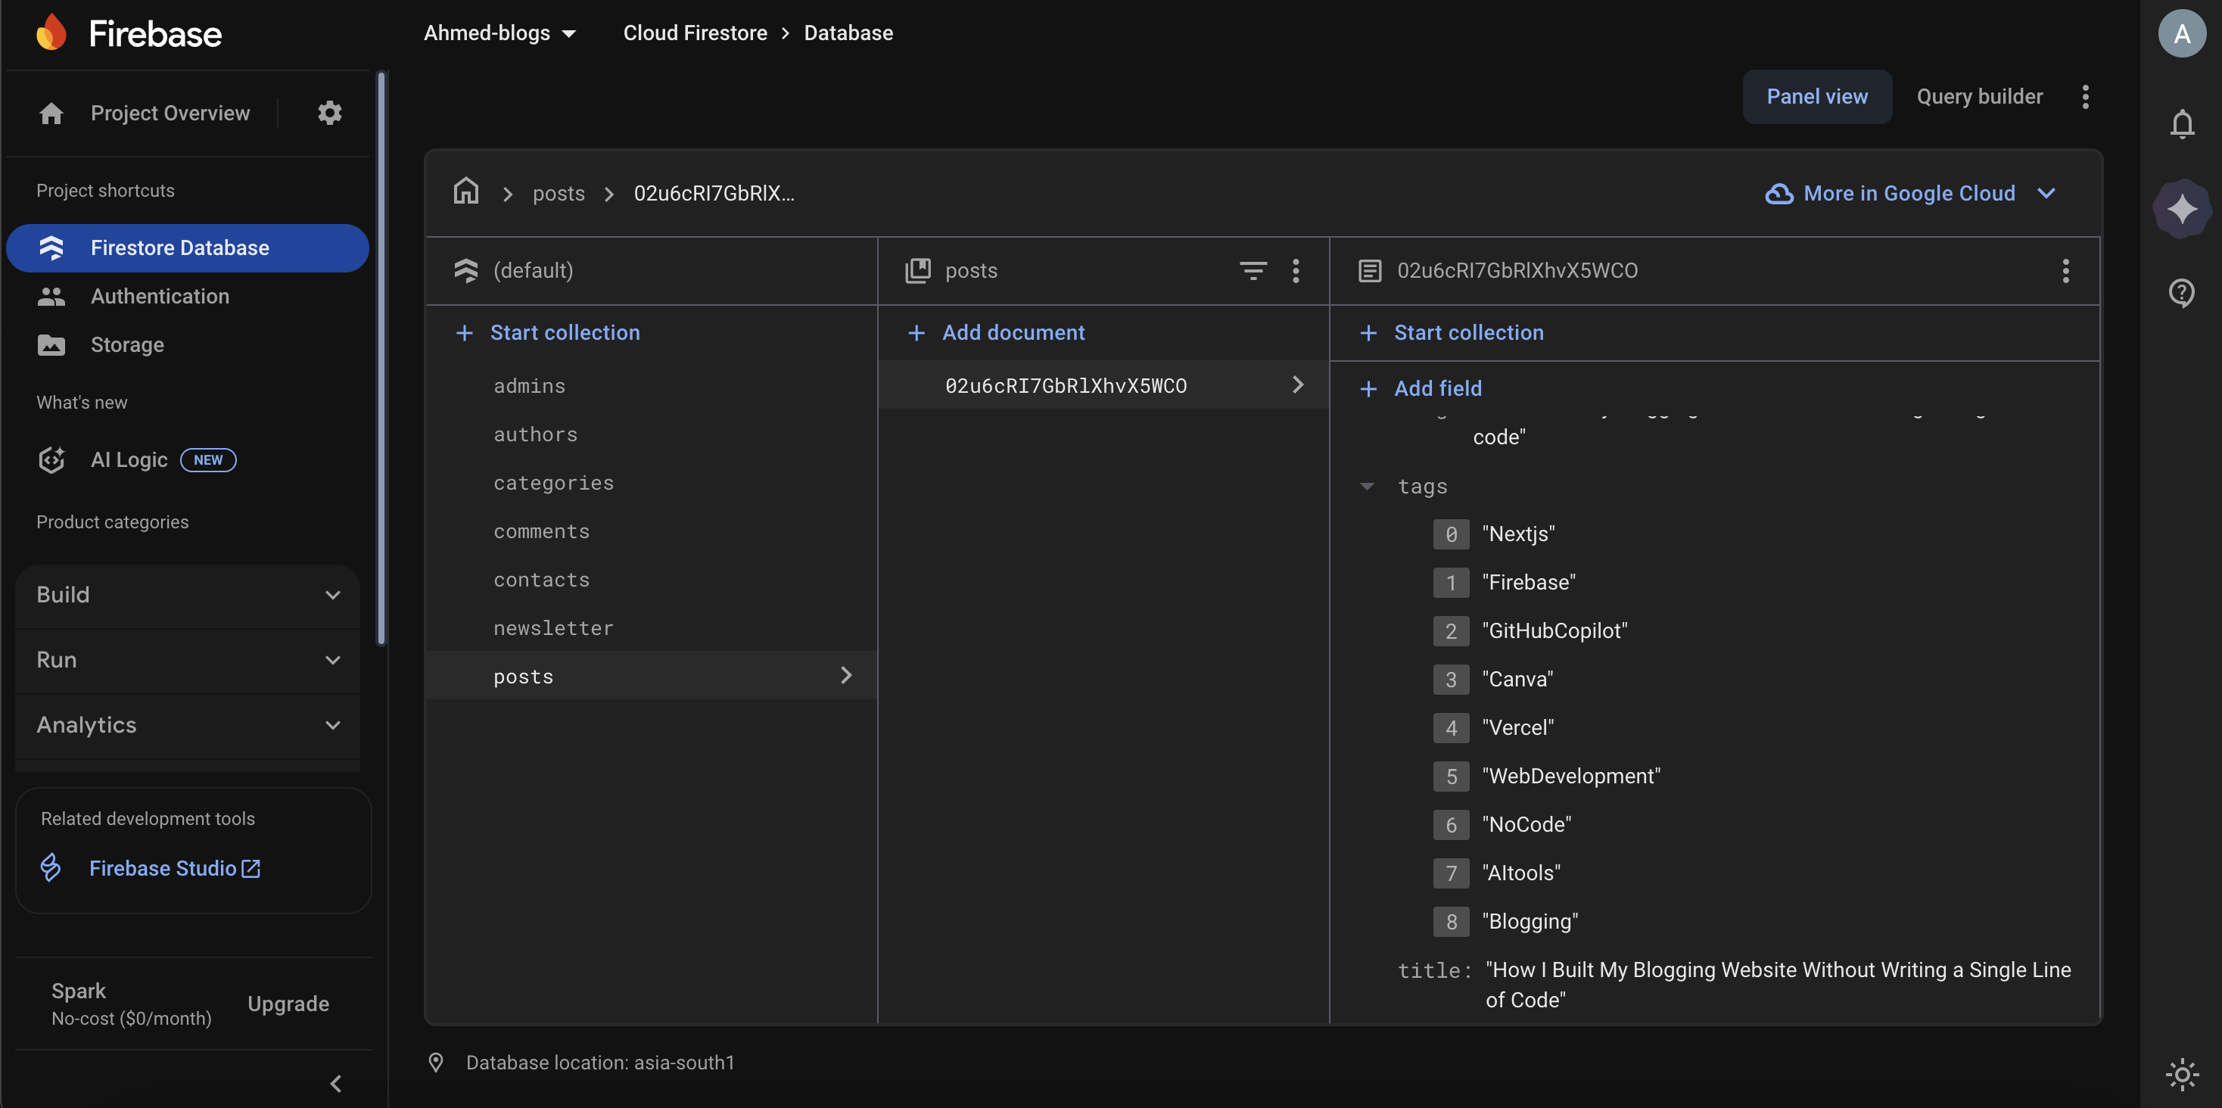Viewport: 2222px width, 1108px height.
Task: Click Add field
Action: tap(1421, 388)
